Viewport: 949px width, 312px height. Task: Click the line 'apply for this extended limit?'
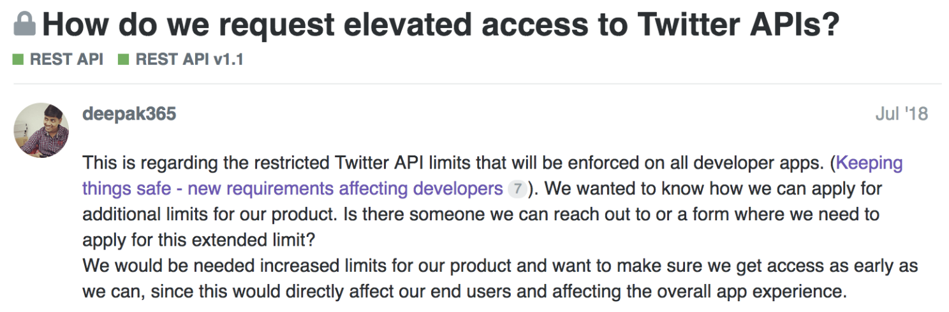click(x=199, y=239)
